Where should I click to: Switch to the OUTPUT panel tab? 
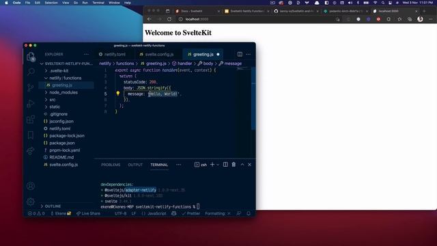pos(135,165)
